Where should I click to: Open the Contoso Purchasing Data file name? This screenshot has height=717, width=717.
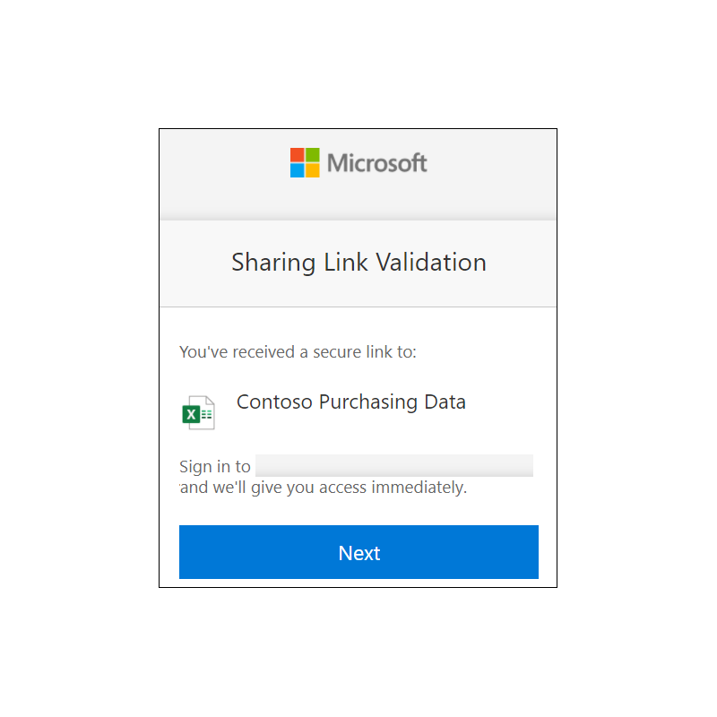[351, 402]
